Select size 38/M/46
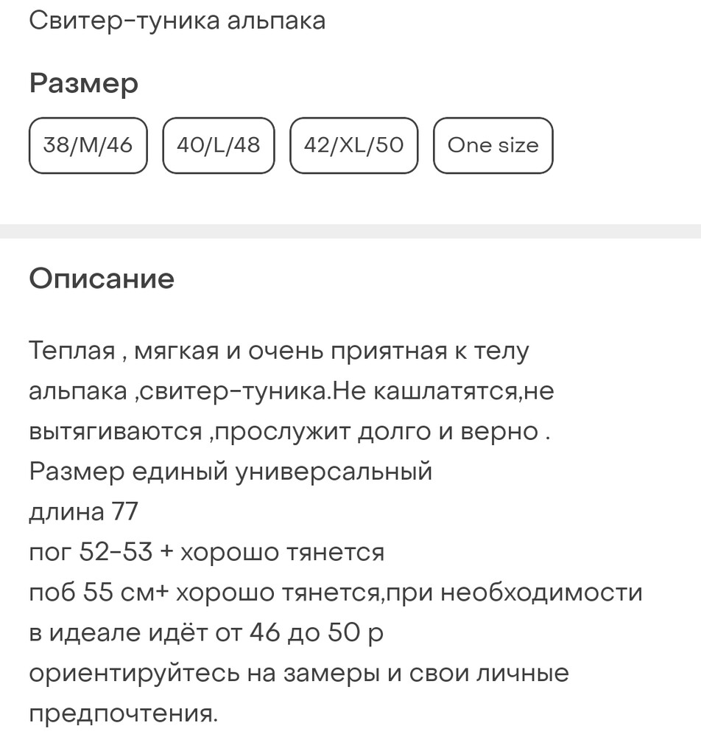The width and height of the screenshot is (701, 737). [88, 145]
